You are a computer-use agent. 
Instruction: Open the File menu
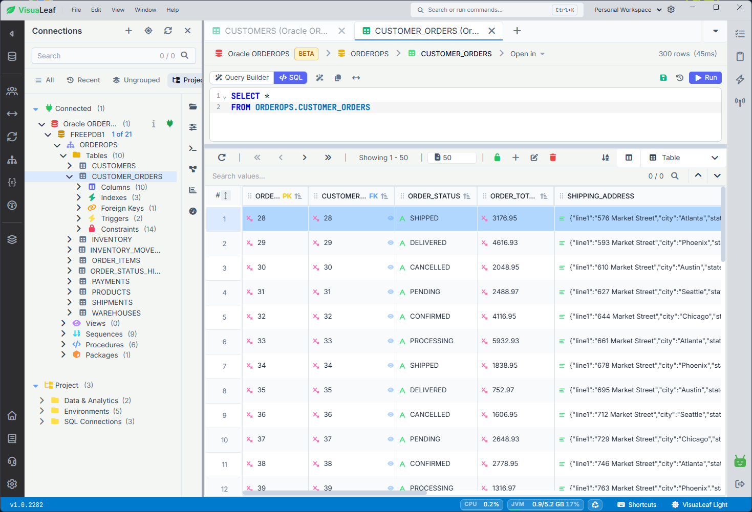76,10
